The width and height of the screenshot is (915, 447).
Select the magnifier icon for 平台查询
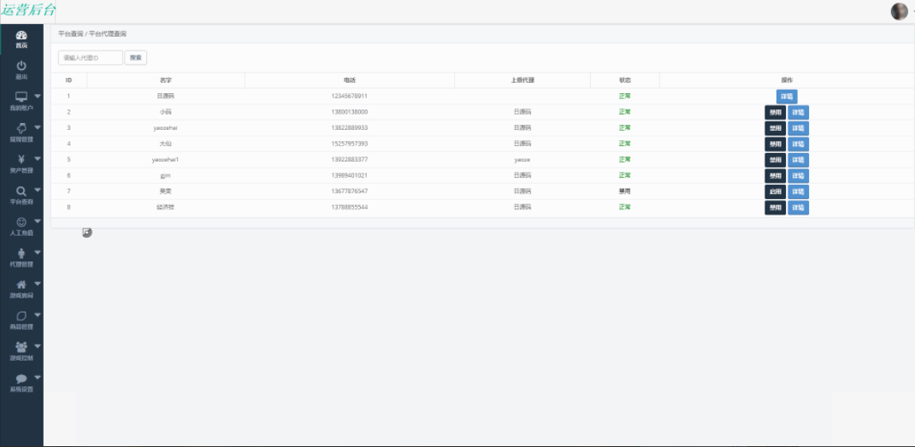coord(21,191)
